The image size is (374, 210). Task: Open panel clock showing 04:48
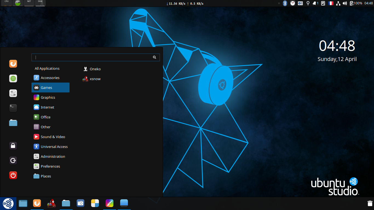[x=369, y=3]
